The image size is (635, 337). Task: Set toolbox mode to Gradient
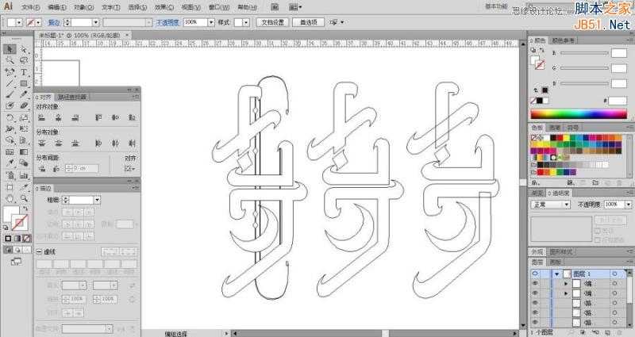[x=17, y=239]
